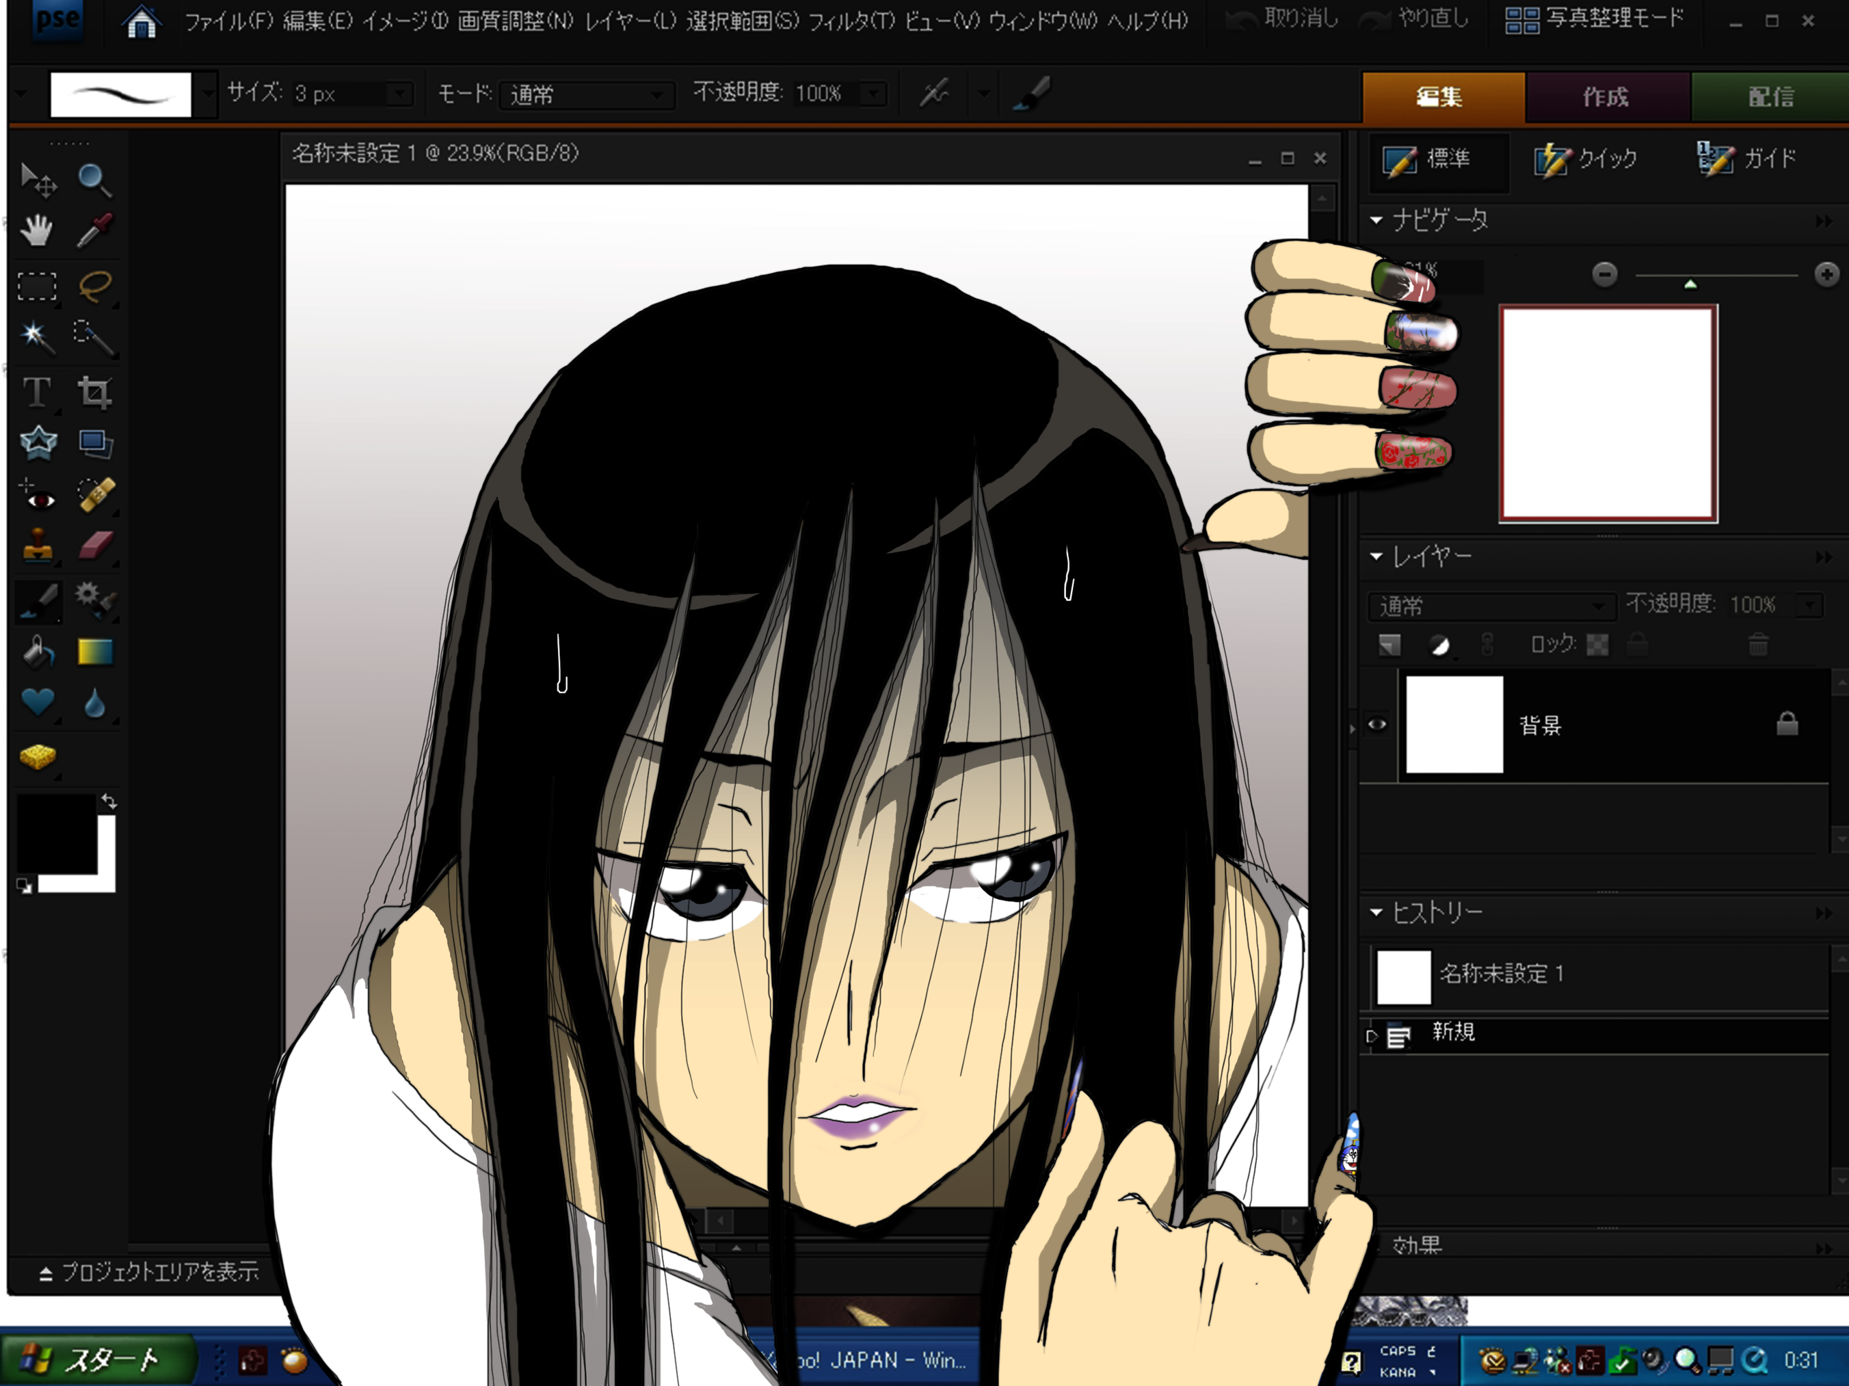1849x1386 pixels.
Task: Open the brush size dropdown
Action: pos(401,94)
